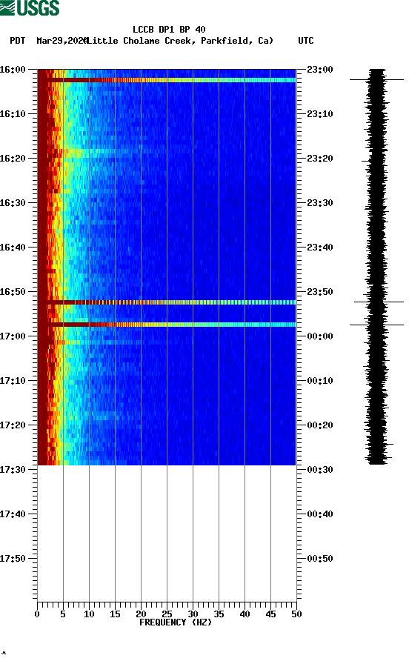Click the broadband event band near 16:02
This screenshot has height=661, width=409.
[x=167, y=80]
